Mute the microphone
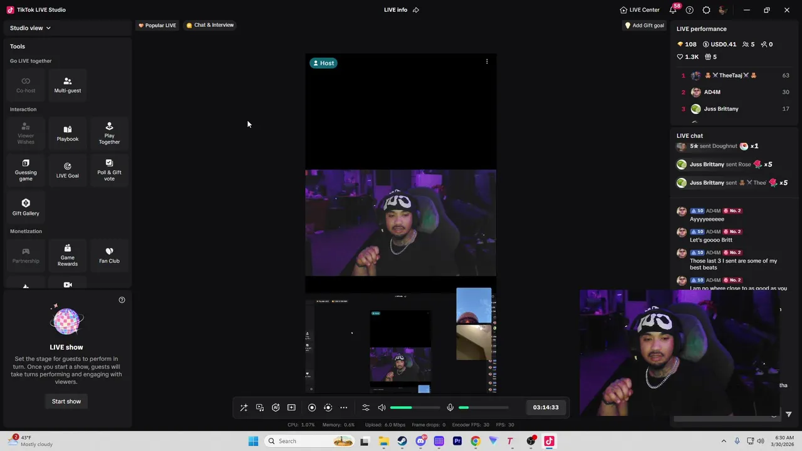The width and height of the screenshot is (802, 451). click(x=450, y=408)
